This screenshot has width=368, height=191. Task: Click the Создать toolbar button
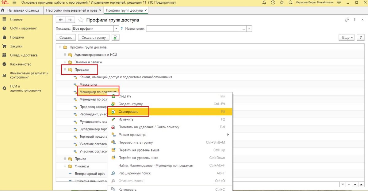[x=66, y=37]
